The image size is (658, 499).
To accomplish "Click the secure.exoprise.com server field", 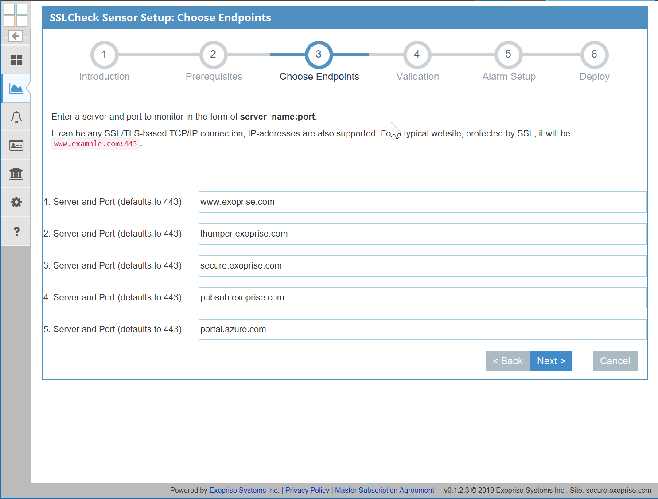I will coord(422,266).
